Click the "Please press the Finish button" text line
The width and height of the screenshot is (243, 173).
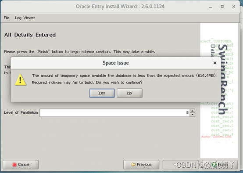pyautogui.click(x=80, y=52)
